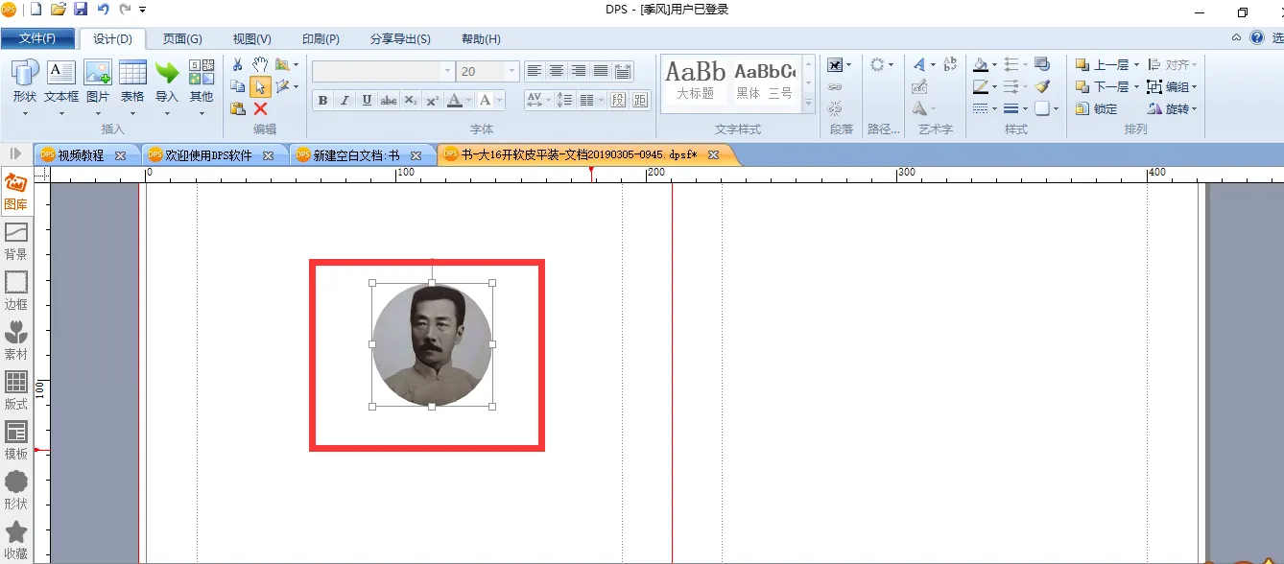Click the scissors cut icon
This screenshot has height=564, width=1284.
[238, 64]
